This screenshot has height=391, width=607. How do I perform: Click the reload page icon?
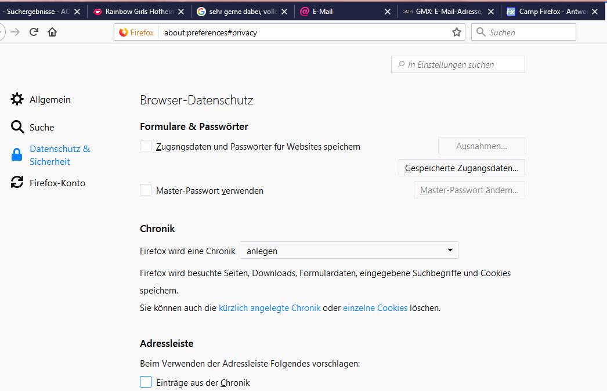[x=34, y=32]
